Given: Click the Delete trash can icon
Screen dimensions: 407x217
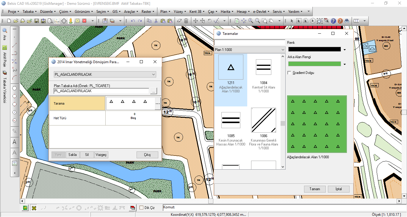Looking at the screenshot, I should [186, 21].
